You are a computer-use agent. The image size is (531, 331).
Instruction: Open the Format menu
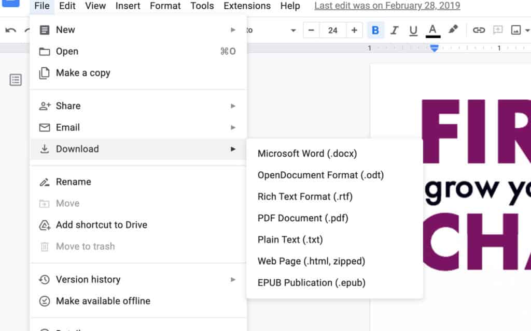pos(165,6)
